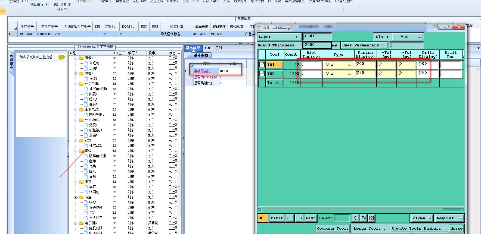Collapse the 电镀1 tree node
Image resolution: width=481 pixels, height=234 pixels.
click(x=76, y=74)
